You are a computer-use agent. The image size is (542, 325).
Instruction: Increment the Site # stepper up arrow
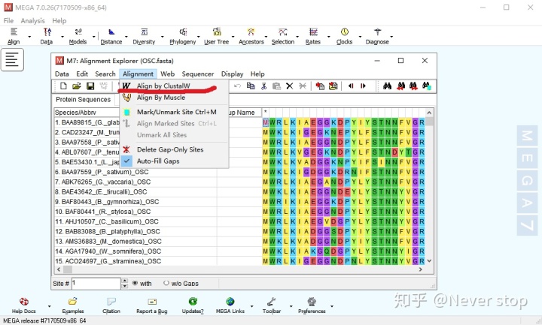click(x=125, y=281)
